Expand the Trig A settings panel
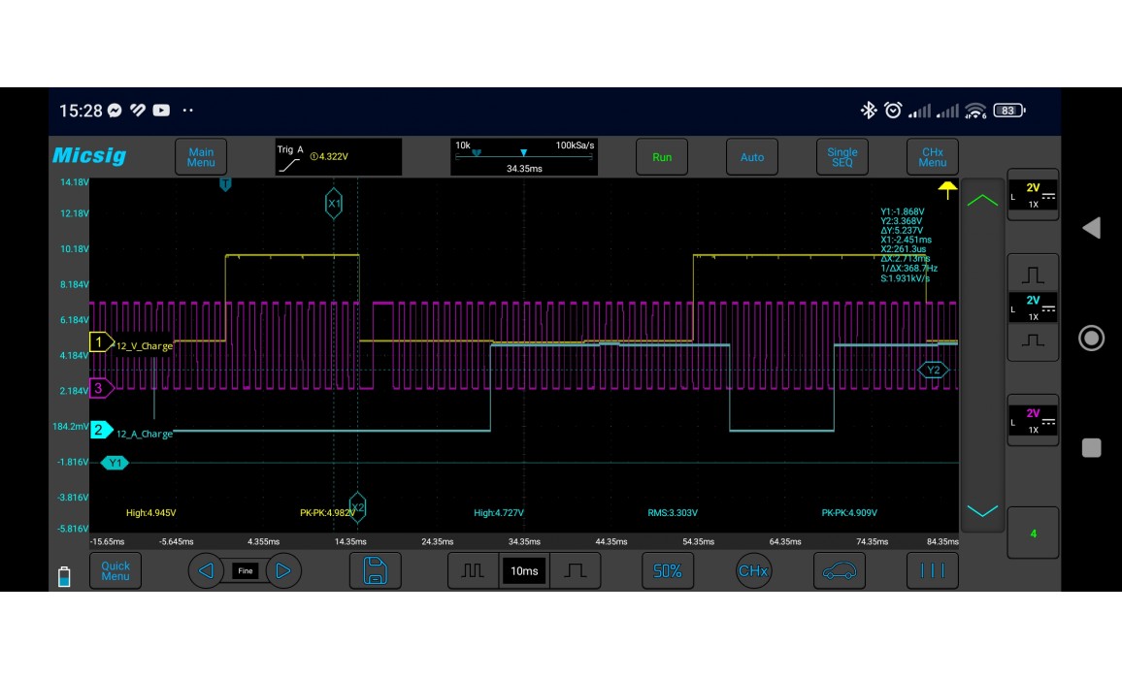Screen dimensions: 1122x679 click(x=338, y=157)
